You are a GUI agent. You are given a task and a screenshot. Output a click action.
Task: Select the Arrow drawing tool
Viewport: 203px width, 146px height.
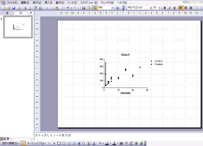54,143
